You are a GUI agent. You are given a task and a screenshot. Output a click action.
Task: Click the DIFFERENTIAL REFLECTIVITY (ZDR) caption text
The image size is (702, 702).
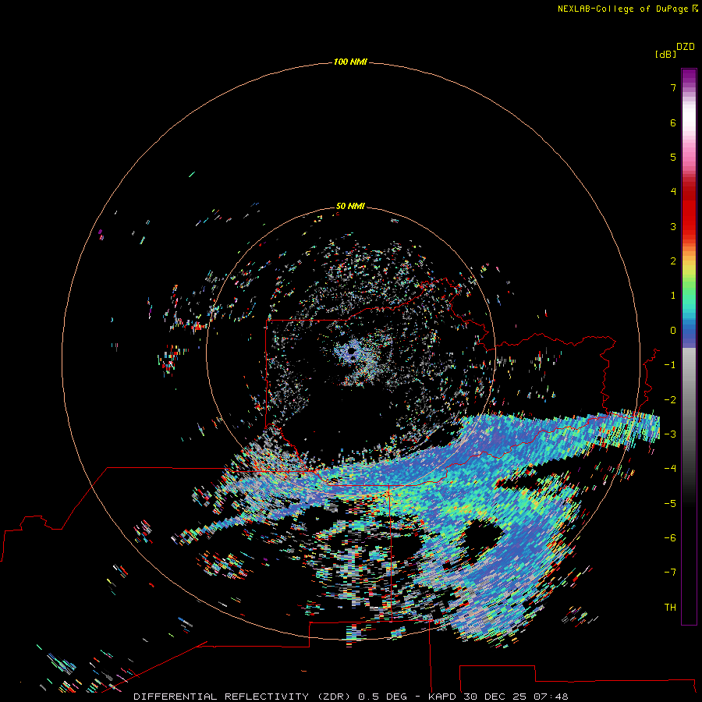tap(244, 697)
